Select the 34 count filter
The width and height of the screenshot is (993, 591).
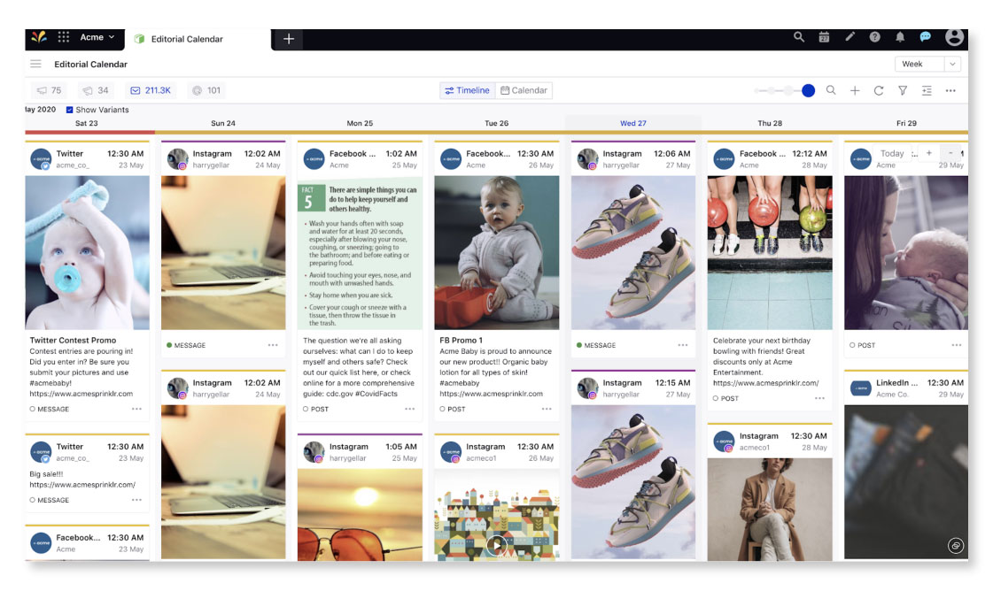click(x=96, y=90)
